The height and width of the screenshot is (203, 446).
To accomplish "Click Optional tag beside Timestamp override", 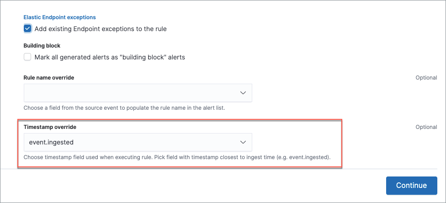I will tap(426, 127).
